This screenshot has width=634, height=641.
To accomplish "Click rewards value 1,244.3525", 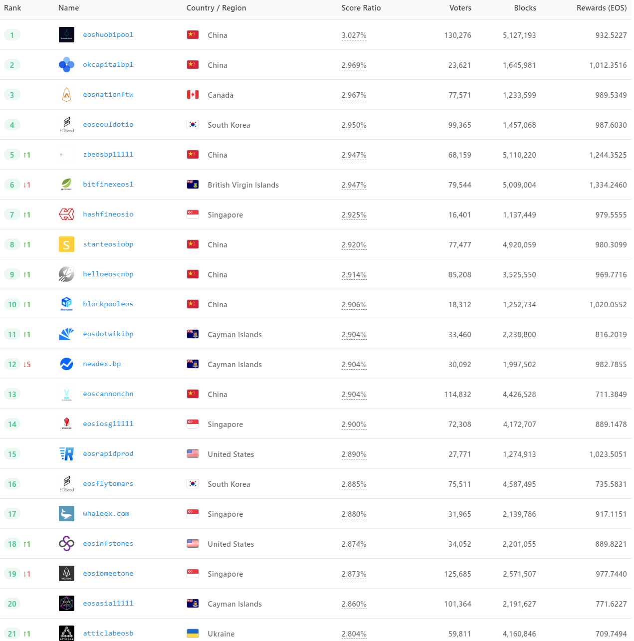I will point(608,155).
